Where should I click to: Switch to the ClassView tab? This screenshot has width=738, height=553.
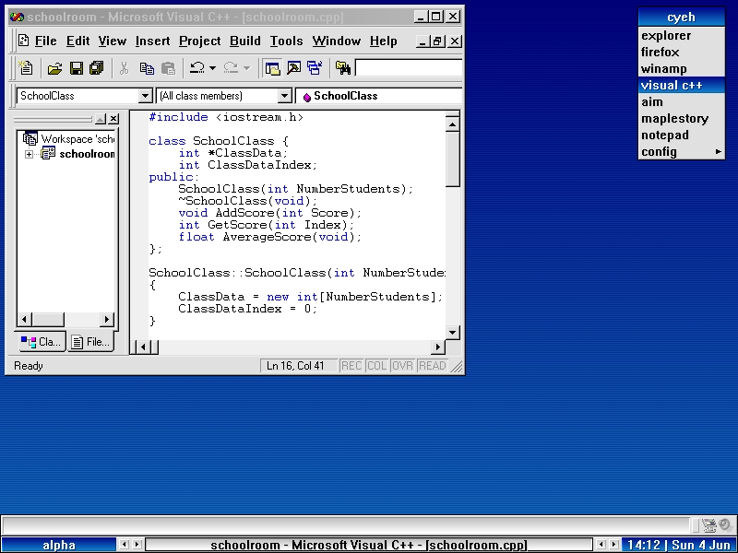click(x=42, y=342)
